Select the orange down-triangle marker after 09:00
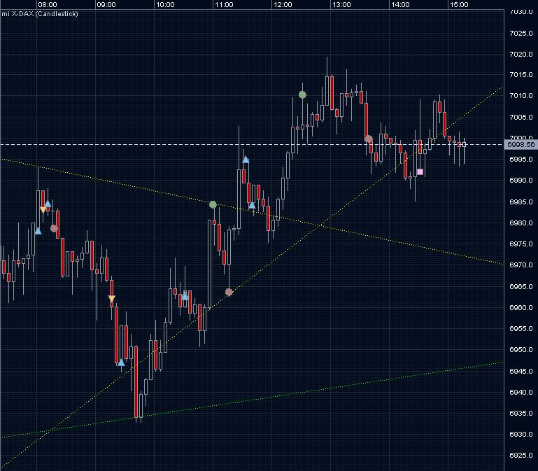538x471 pixels. point(111,298)
